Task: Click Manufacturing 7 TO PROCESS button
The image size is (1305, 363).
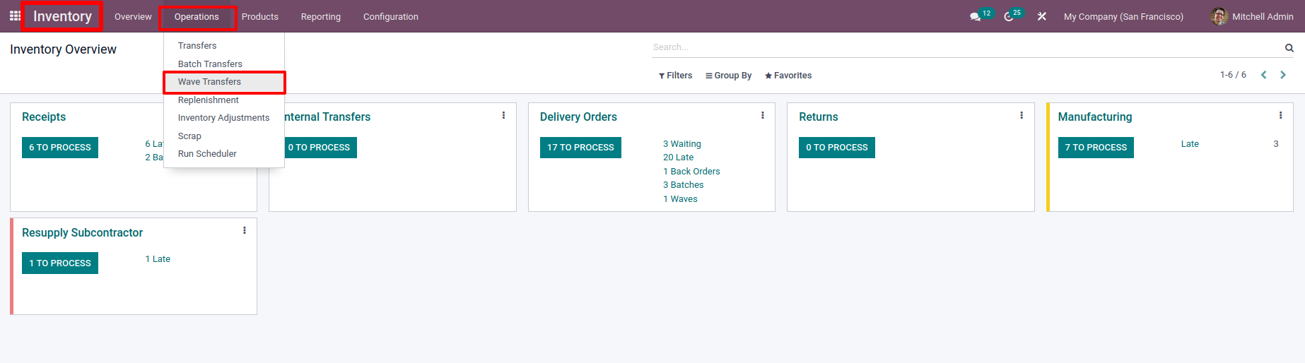Action: (x=1096, y=148)
